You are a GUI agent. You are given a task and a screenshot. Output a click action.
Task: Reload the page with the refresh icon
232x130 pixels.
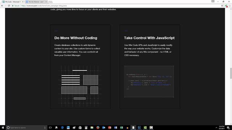(x=9, y=6)
